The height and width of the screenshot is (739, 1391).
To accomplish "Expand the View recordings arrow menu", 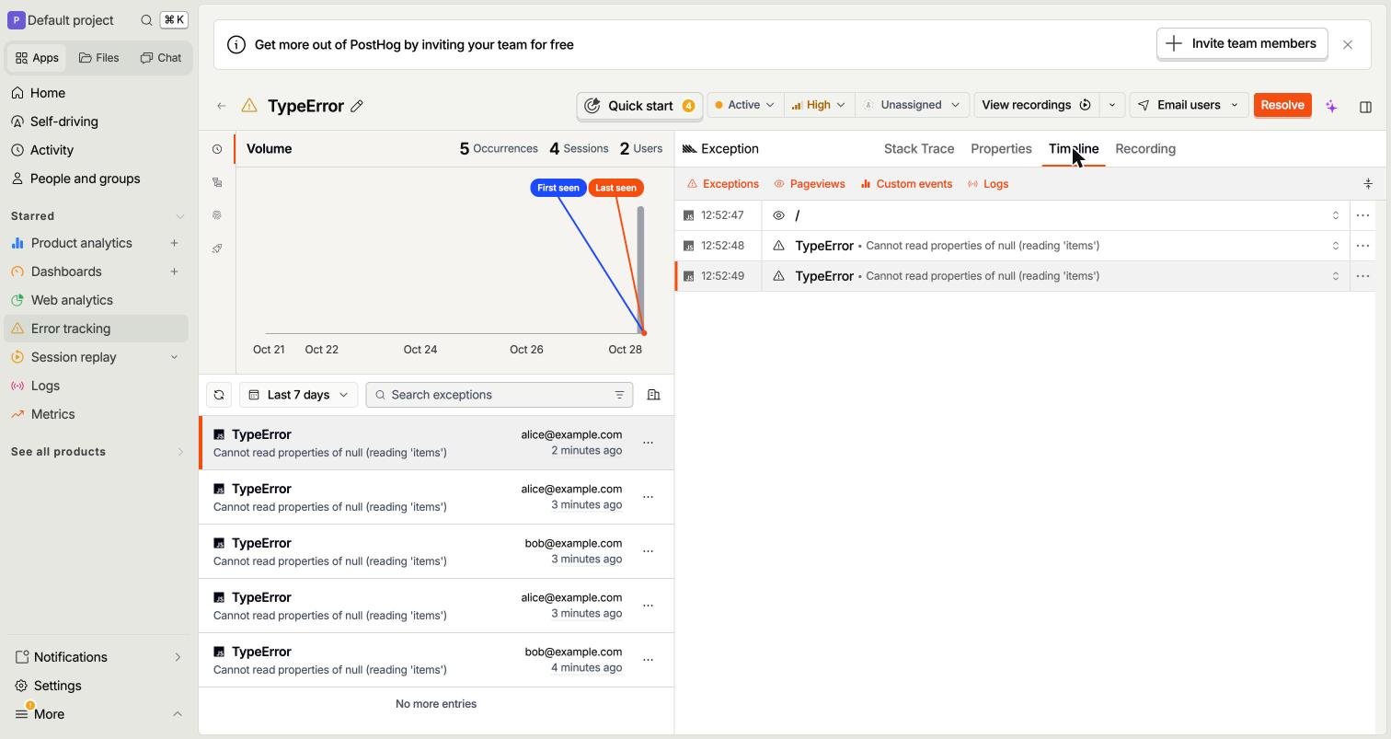I will click(1111, 105).
